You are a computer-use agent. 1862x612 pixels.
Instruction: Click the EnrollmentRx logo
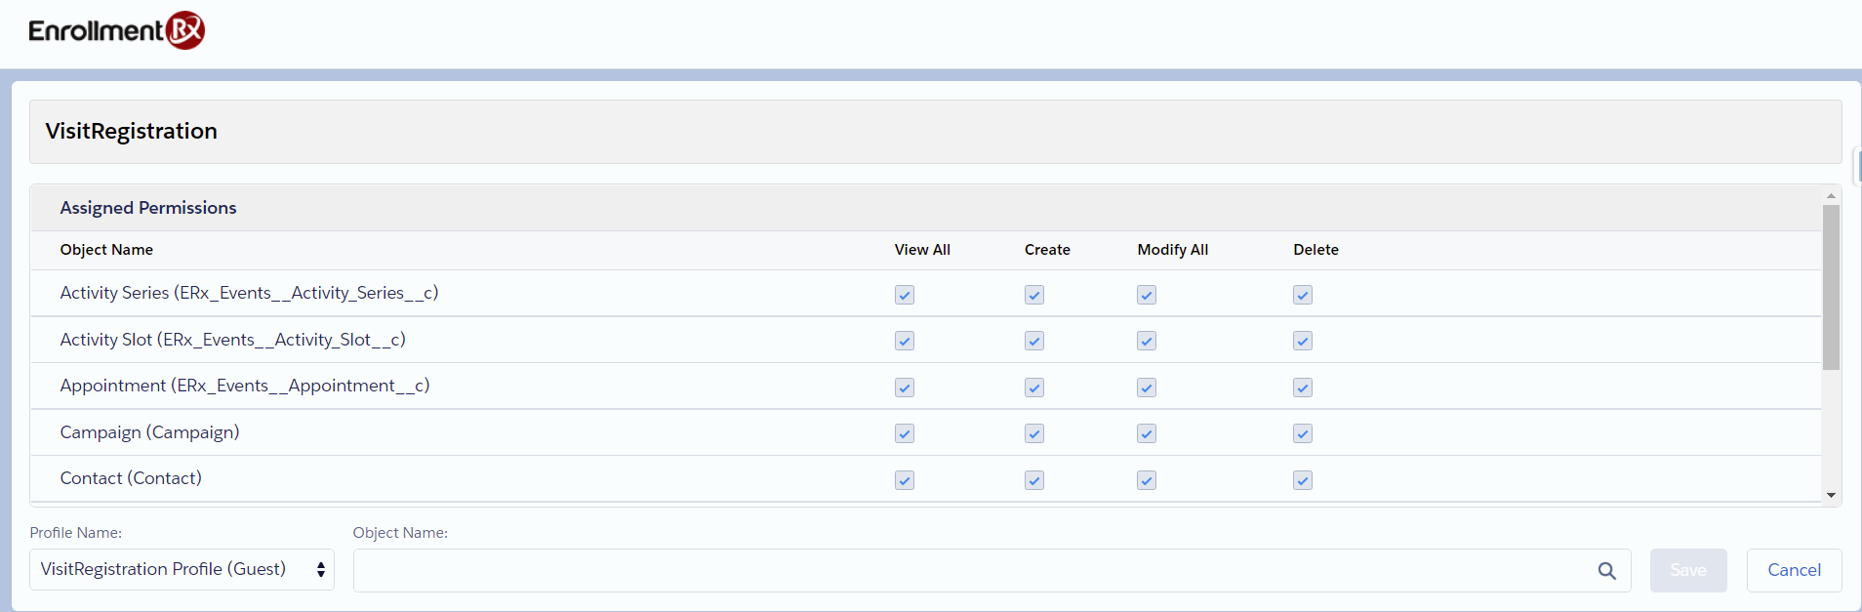point(117,30)
